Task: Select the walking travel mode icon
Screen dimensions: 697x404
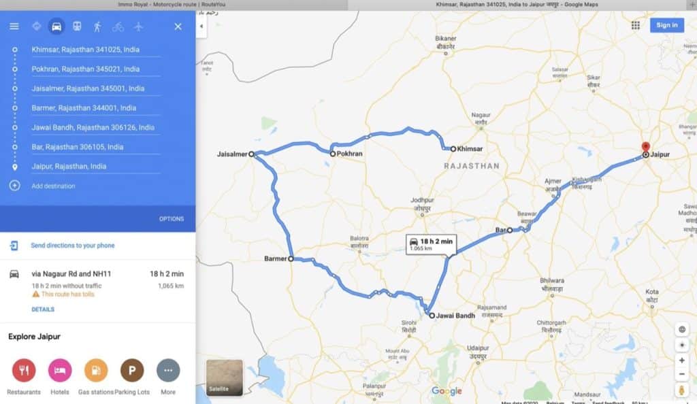Action: tap(97, 27)
